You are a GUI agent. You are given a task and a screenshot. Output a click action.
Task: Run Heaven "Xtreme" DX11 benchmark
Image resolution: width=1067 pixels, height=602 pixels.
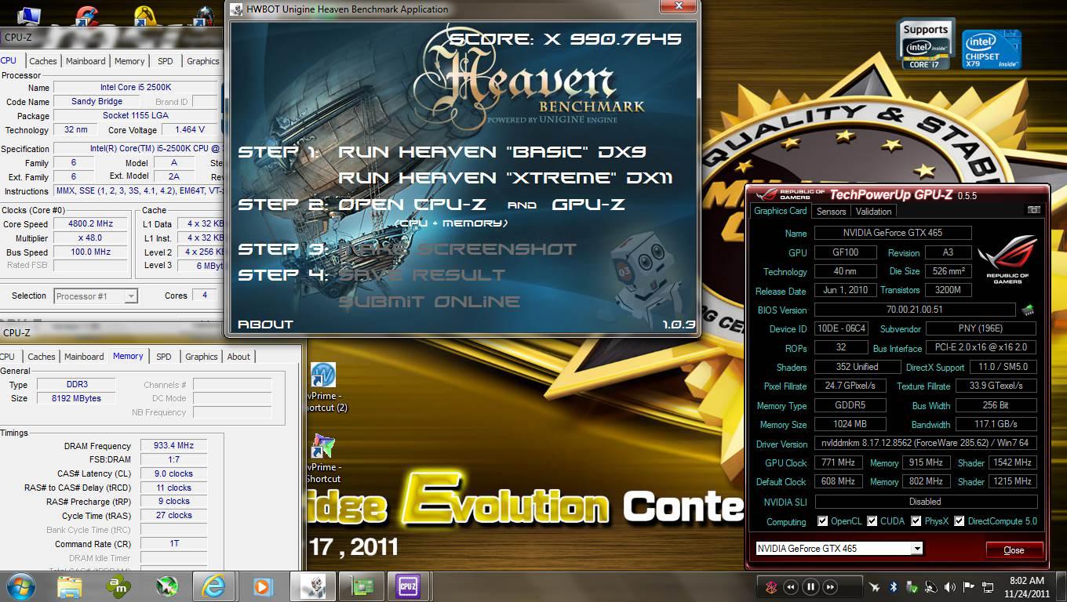(x=505, y=178)
